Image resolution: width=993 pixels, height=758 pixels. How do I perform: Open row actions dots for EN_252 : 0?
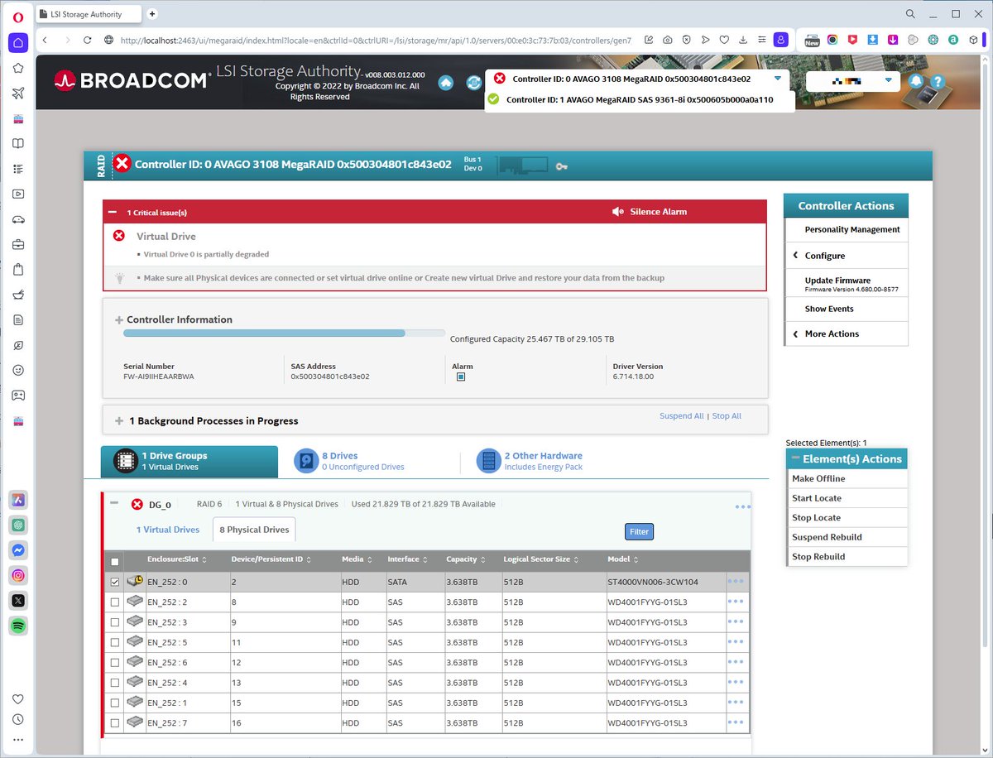point(736,581)
